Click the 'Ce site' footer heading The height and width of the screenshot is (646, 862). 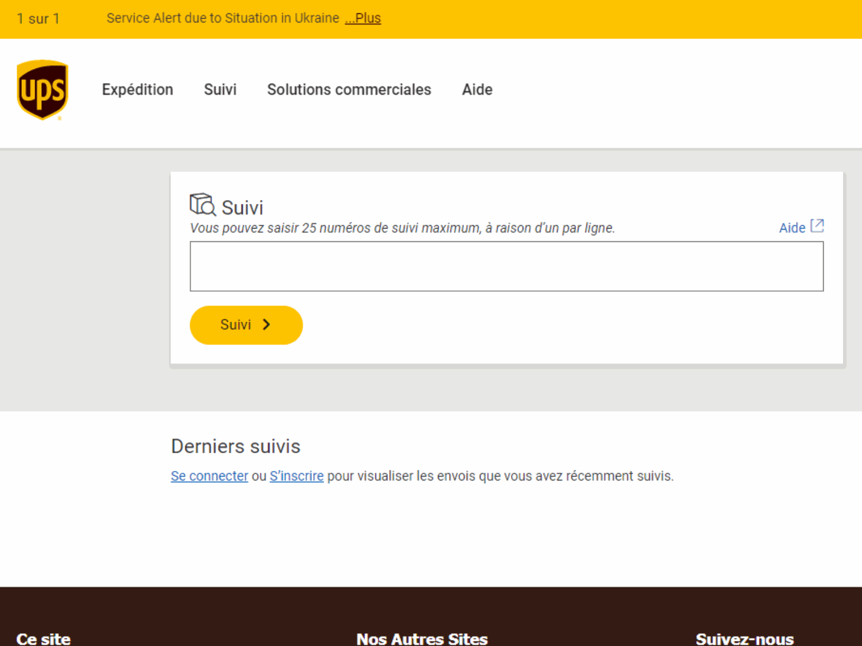click(44, 639)
